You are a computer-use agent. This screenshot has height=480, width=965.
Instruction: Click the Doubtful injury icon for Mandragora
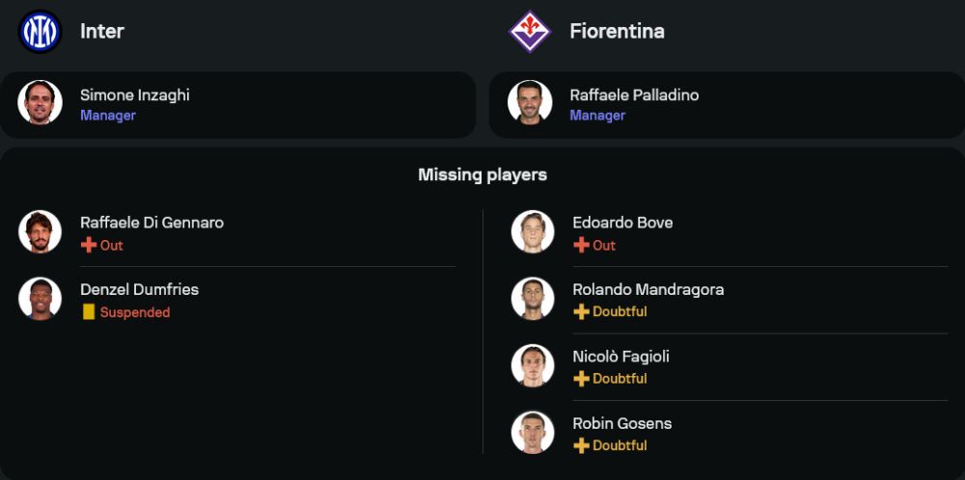coord(581,311)
